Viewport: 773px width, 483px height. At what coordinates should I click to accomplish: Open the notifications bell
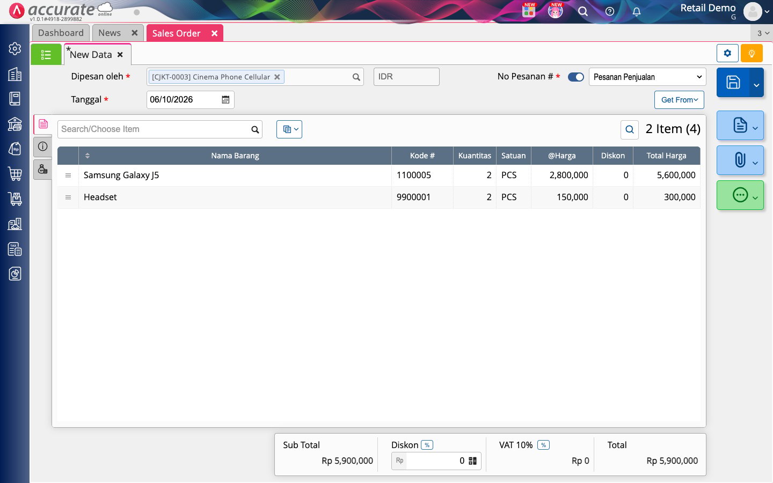[637, 11]
